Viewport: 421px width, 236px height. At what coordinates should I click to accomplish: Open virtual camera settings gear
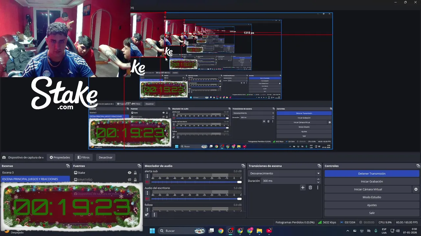[x=416, y=189]
